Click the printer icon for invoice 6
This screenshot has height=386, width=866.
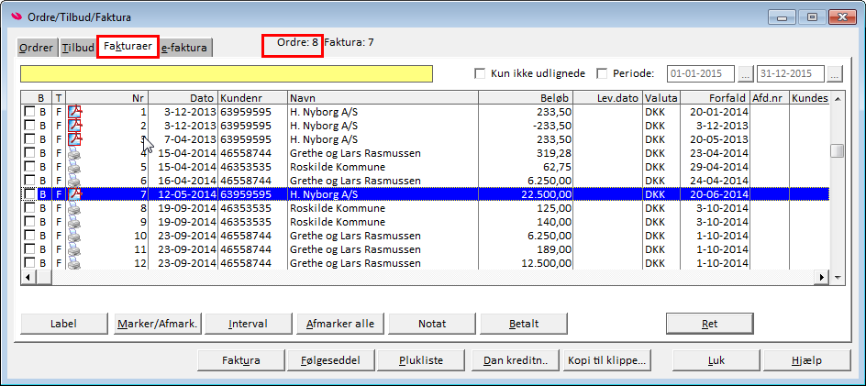[73, 181]
